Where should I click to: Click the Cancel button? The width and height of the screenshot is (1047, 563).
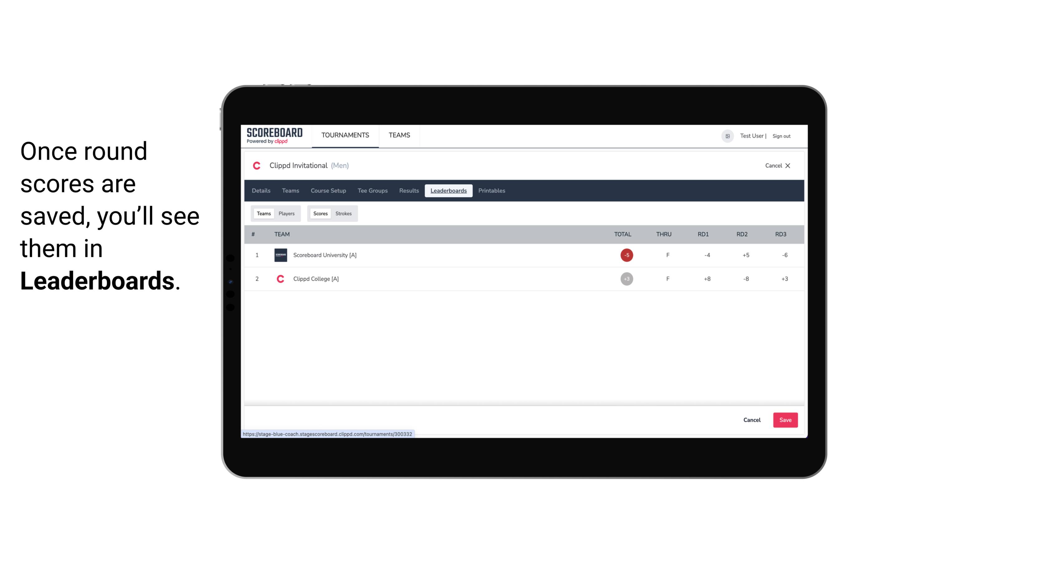752,420
